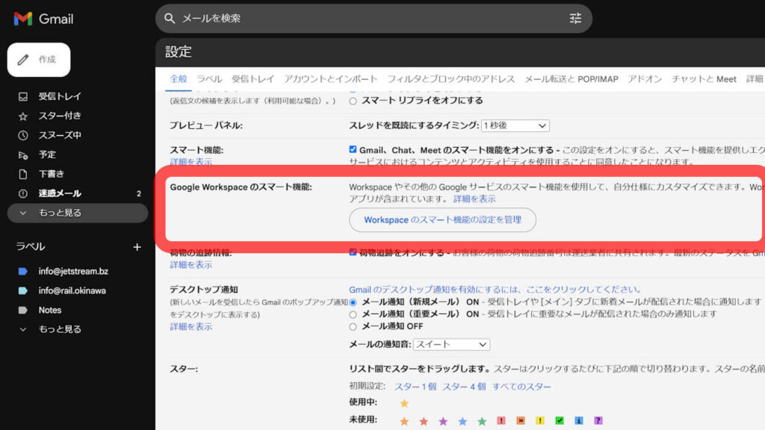Create a new label via the + icon

click(137, 246)
